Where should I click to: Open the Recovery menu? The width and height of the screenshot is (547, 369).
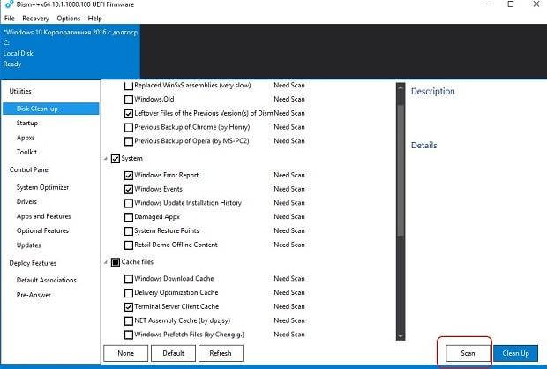[x=35, y=19]
